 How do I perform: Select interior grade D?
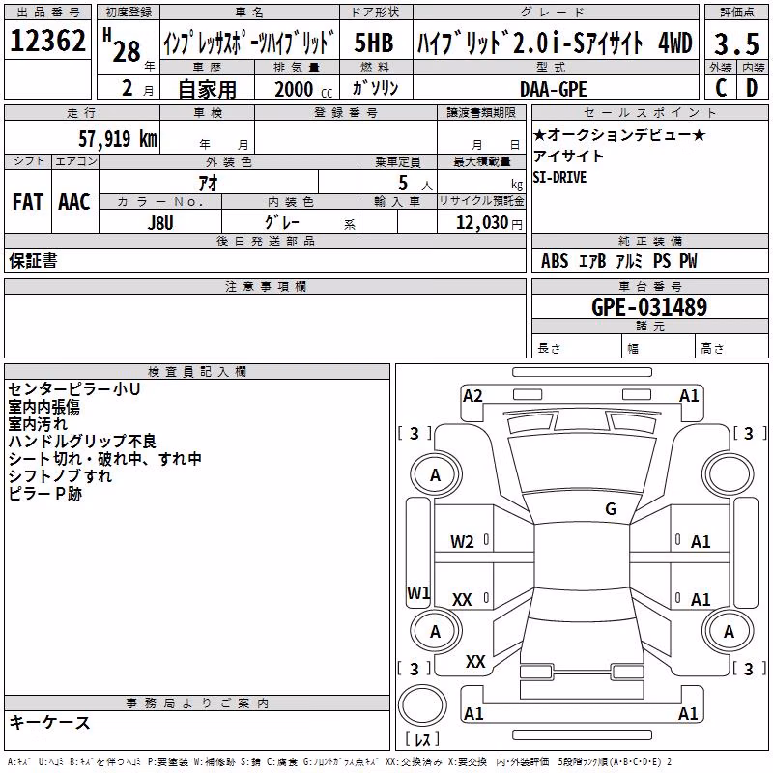(x=752, y=88)
